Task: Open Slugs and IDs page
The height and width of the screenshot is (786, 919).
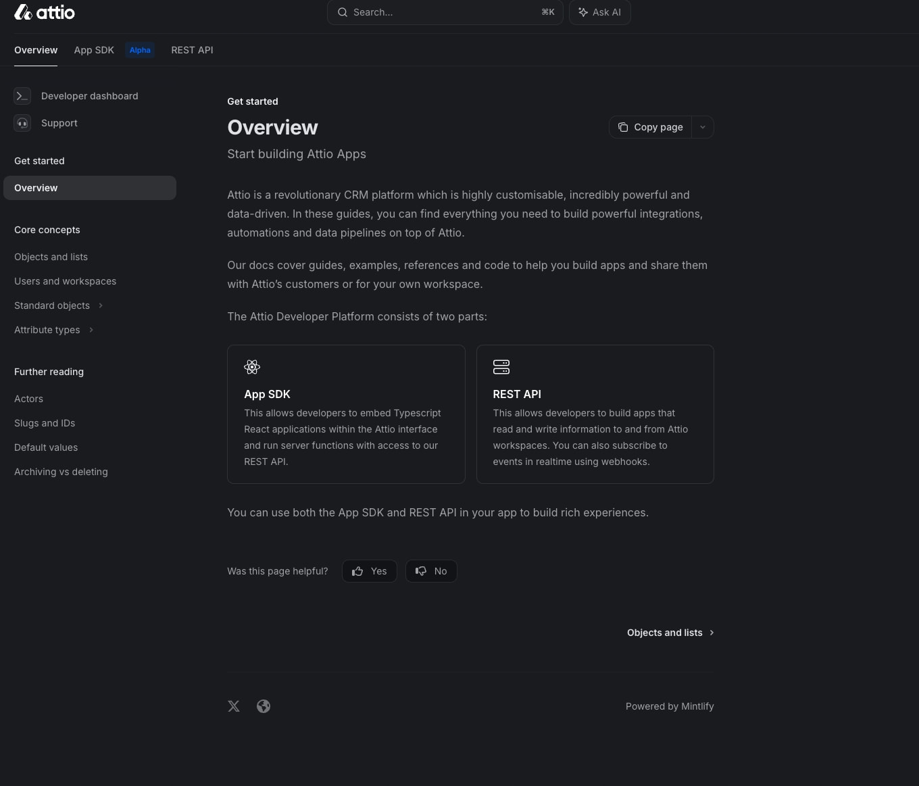Action: tap(45, 423)
